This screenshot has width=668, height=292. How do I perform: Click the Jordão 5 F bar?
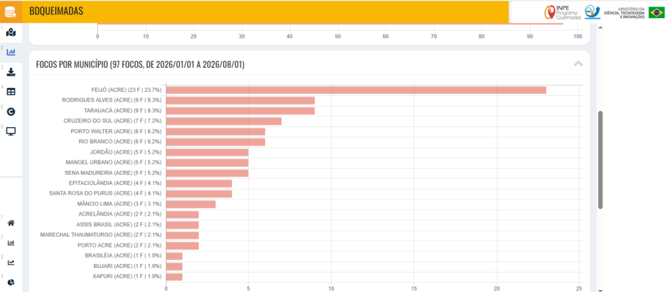(207, 153)
